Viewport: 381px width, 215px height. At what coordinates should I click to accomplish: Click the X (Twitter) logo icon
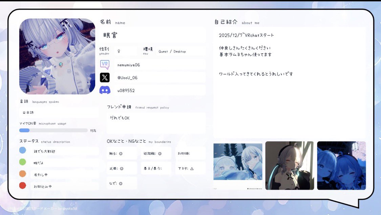105,77
